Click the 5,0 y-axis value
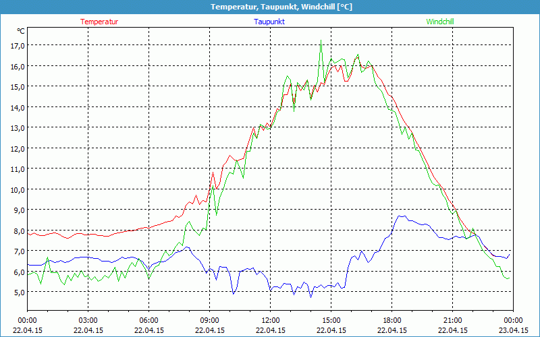Image resolution: width=540 pixels, height=337 pixels. (18, 292)
